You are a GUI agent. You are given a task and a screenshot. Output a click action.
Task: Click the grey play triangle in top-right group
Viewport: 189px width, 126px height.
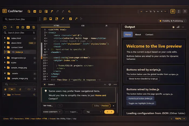coord(162,11)
